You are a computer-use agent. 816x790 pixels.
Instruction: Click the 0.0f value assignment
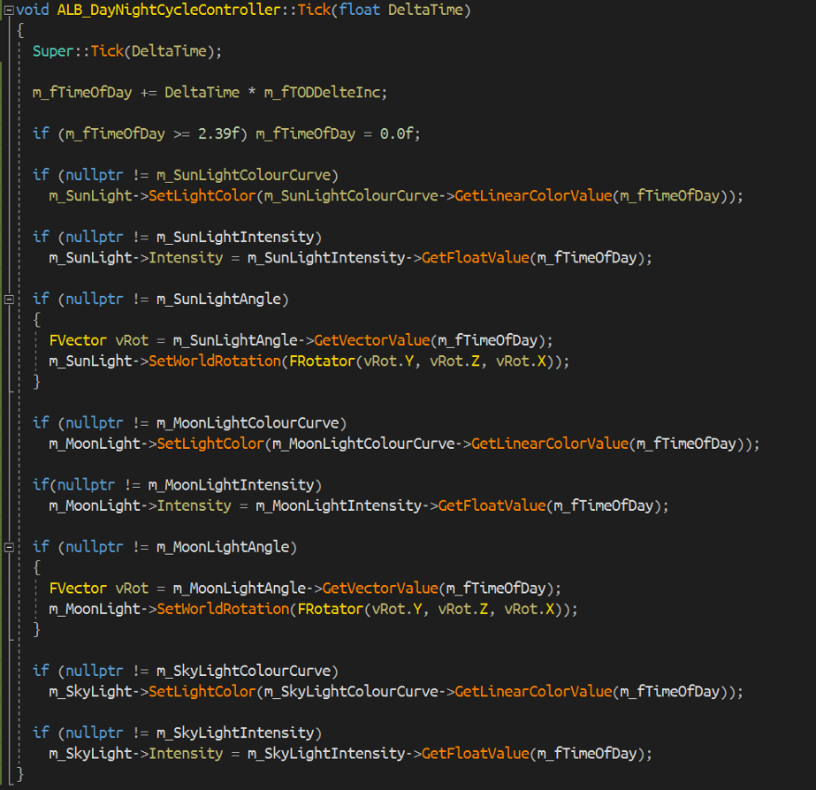point(392,133)
